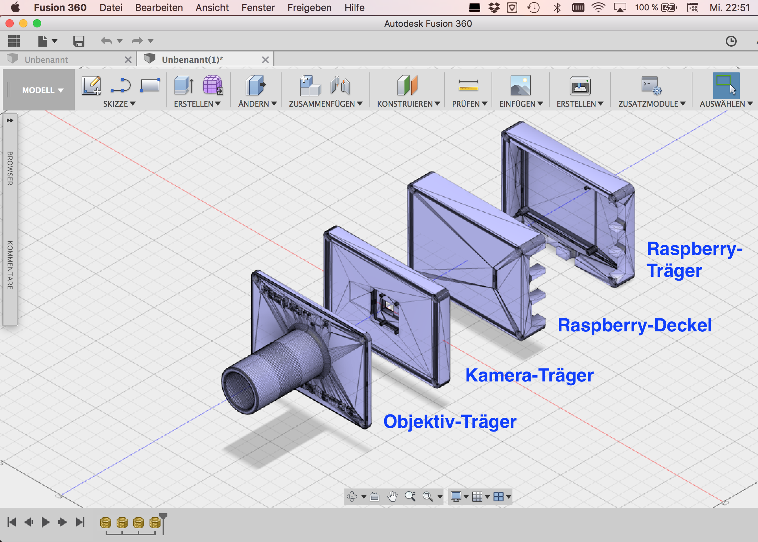Select the first timeline feature
758x542 pixels.
point(105,523)
